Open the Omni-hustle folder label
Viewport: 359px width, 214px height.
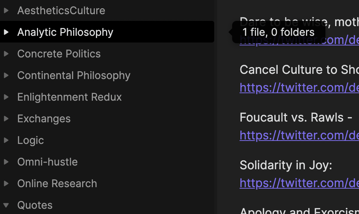click(x=47, y=162)
